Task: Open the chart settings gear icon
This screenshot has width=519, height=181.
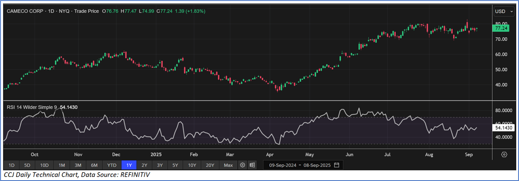Action: [x=242, y=165]
